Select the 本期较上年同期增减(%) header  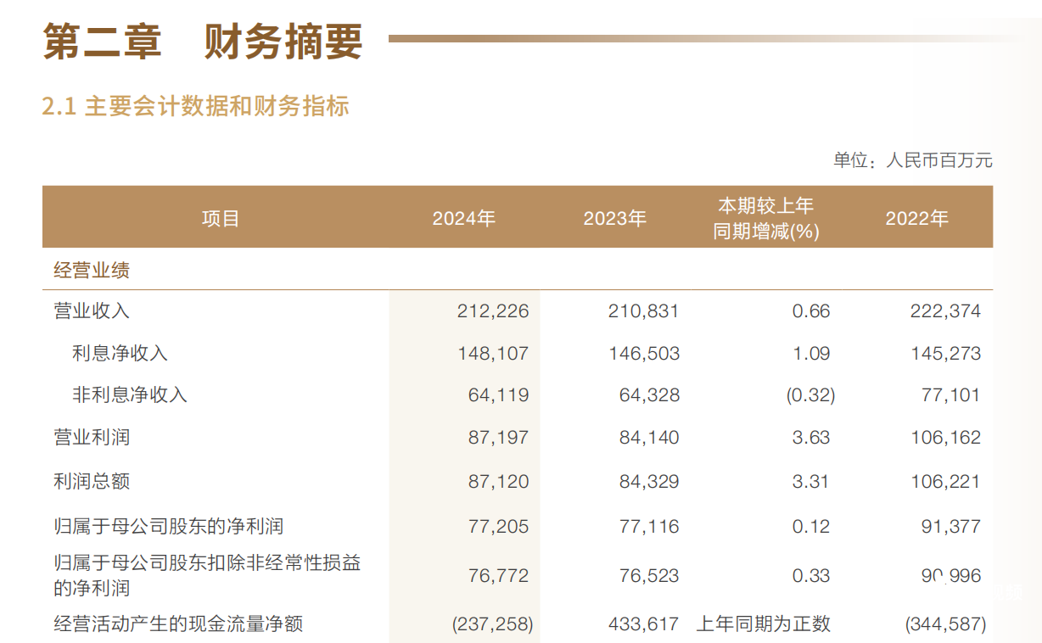click(766, 218)
